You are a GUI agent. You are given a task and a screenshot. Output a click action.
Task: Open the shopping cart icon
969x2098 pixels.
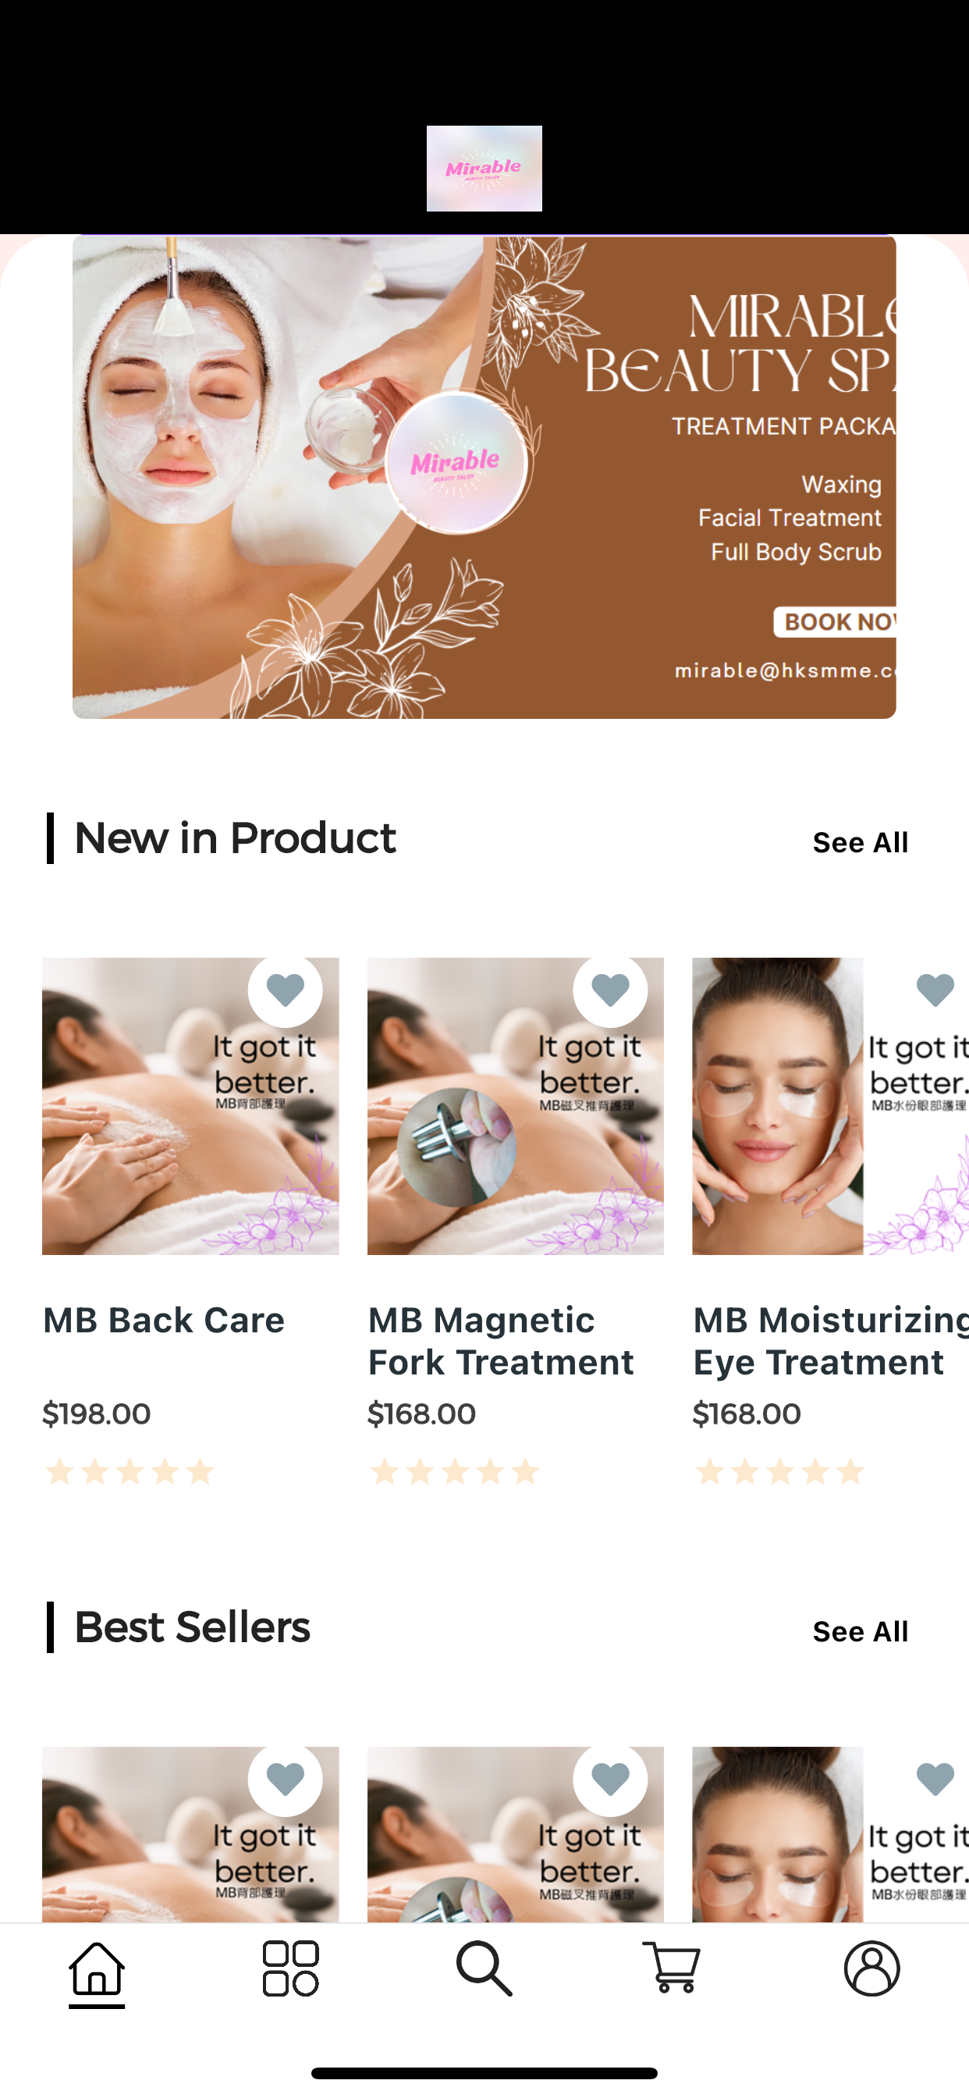pos(672,1969)
